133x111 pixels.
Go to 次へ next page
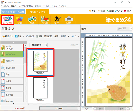tap(123, 109)
